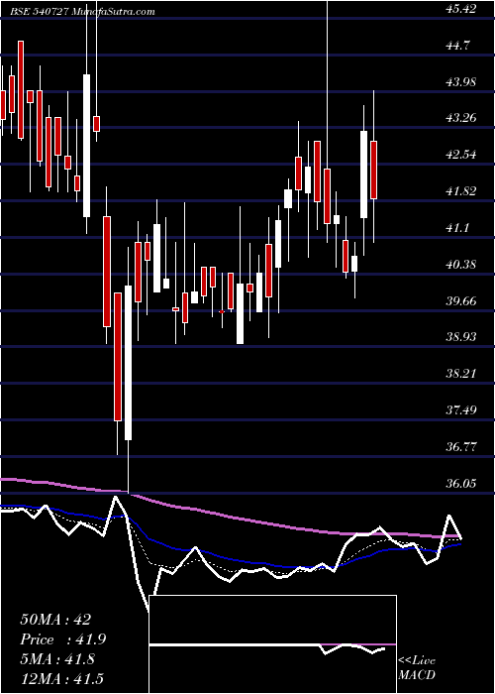495x694 pixels.
Task: Select the Price : 41.9 text
Action: pos(63,639)
